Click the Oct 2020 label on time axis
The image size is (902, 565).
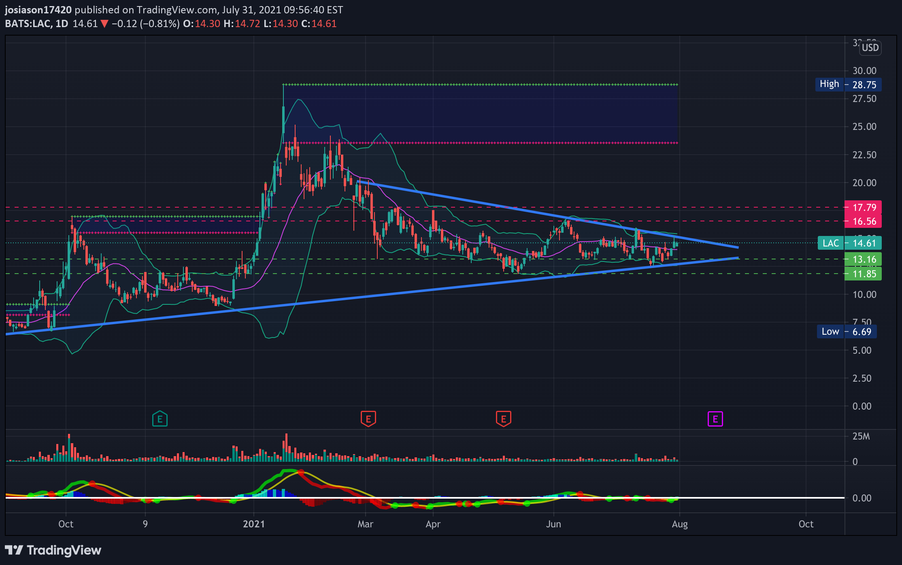[66, 524]
